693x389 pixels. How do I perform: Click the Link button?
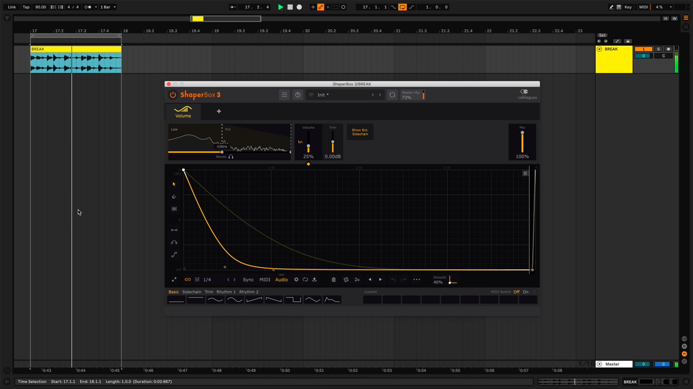click(12, 7)
